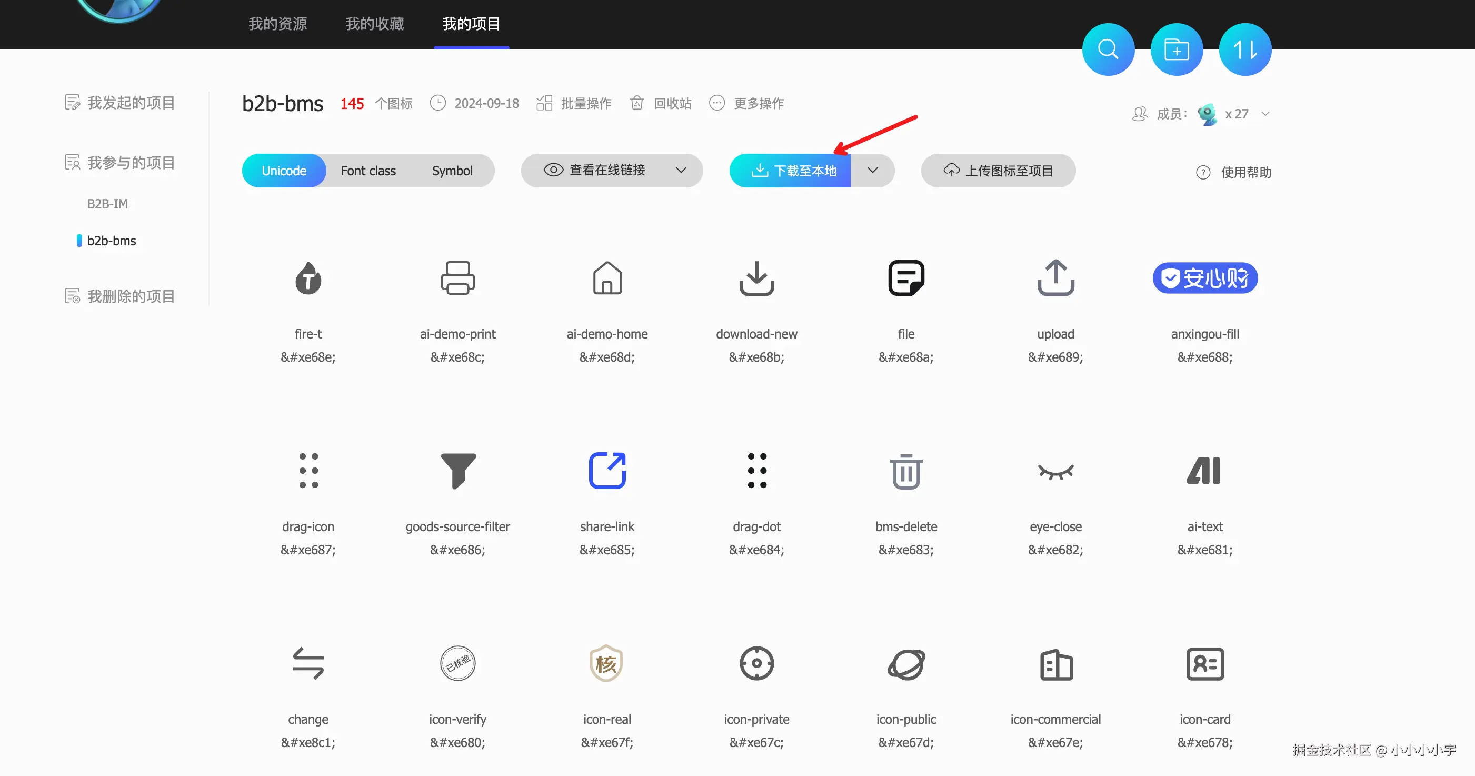1475x776 pixels.
Task: Click the code &#xe688; under anxingou-fill
Action: tap(1205, 357)
